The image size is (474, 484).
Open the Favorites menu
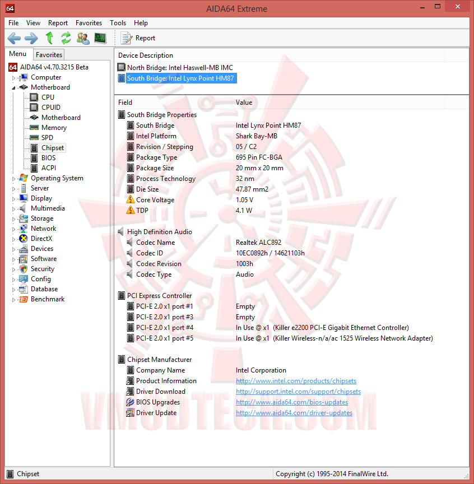pos(89,23)
